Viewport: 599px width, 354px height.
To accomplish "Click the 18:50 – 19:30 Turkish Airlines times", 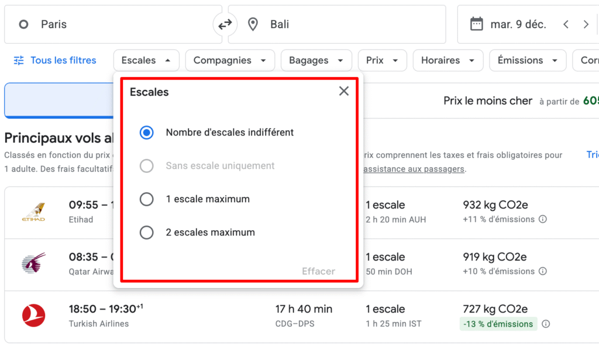I will point(106,308).
